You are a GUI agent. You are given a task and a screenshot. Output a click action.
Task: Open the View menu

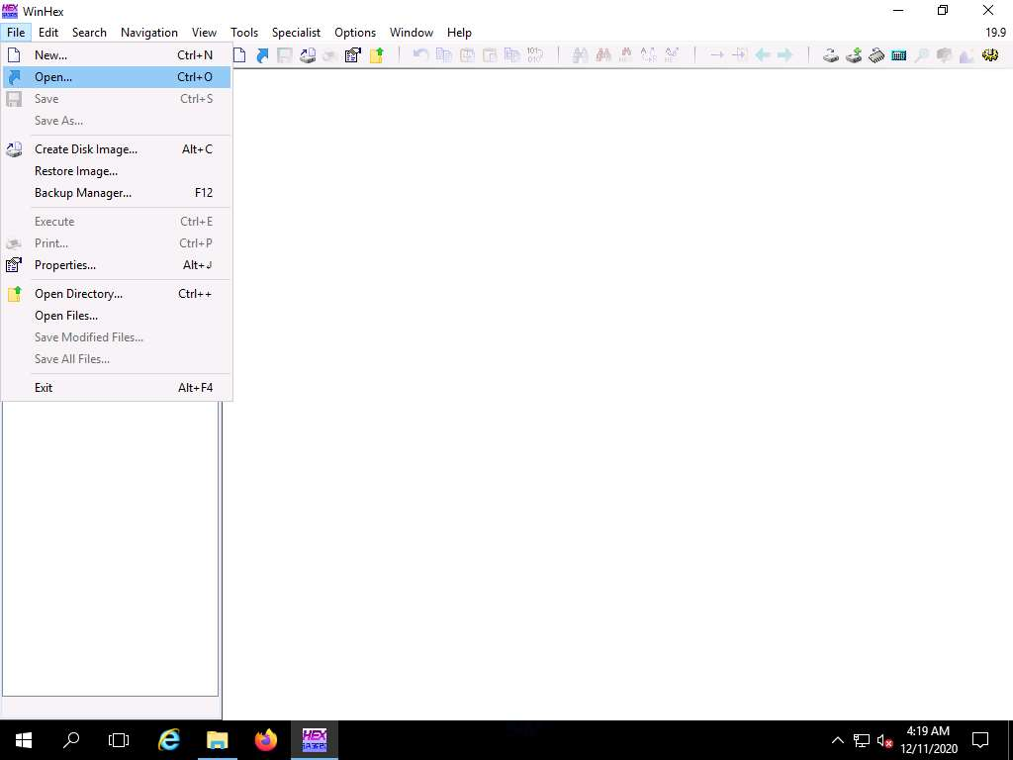click(x=204, y=33)
